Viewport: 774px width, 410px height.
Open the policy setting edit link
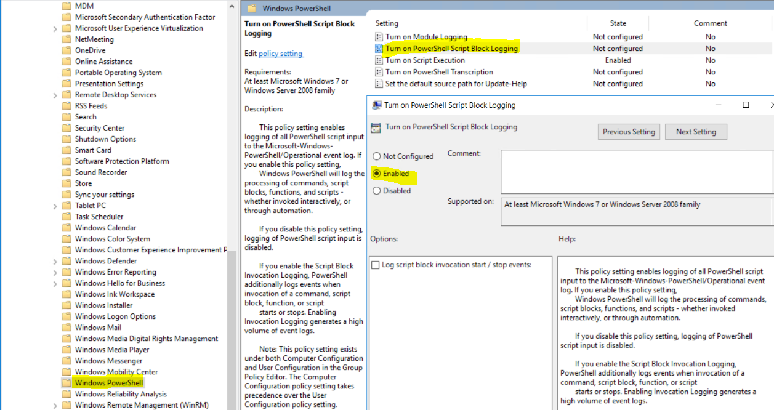(x=281, y=54)
